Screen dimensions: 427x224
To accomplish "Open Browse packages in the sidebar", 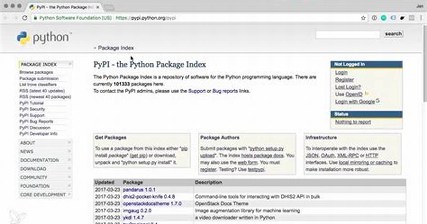I will pos(36,72).
